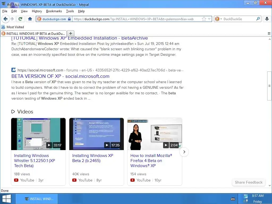
Task: Open the Tools menu
Action: coord(70,11)
